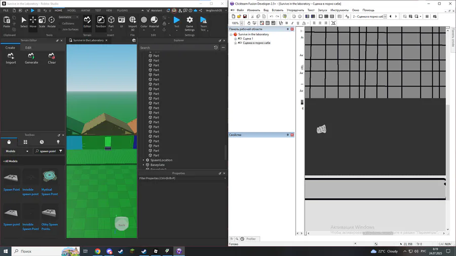Open the Assistant sparkle button
Screen dimensions: 456x256
155,11
